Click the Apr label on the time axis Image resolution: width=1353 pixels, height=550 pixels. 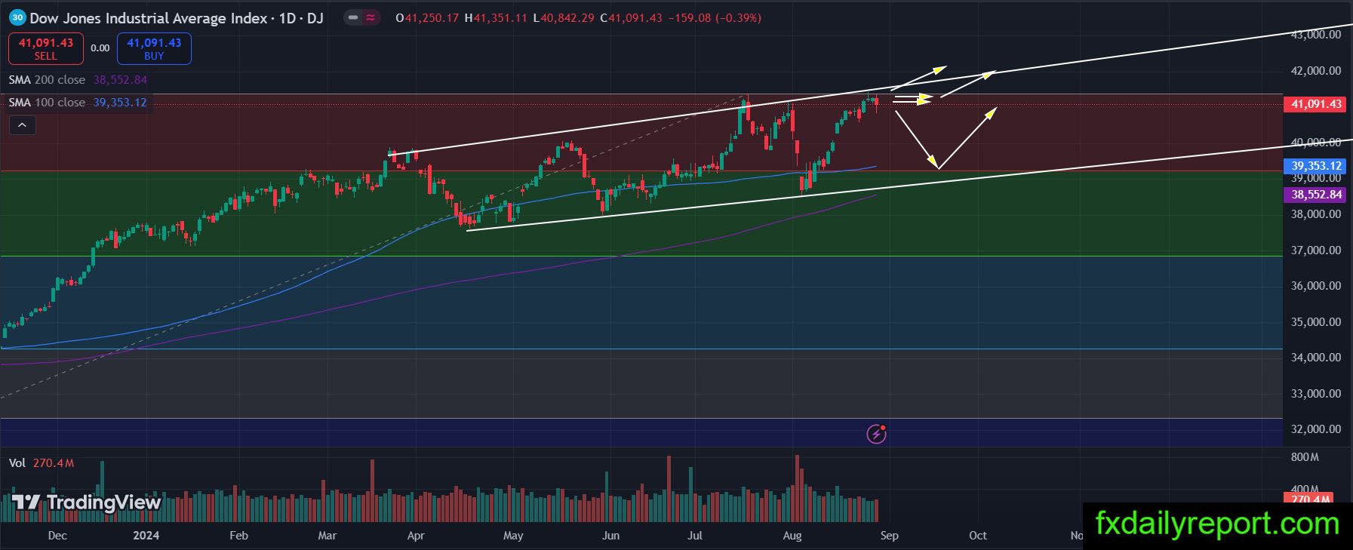416,536
